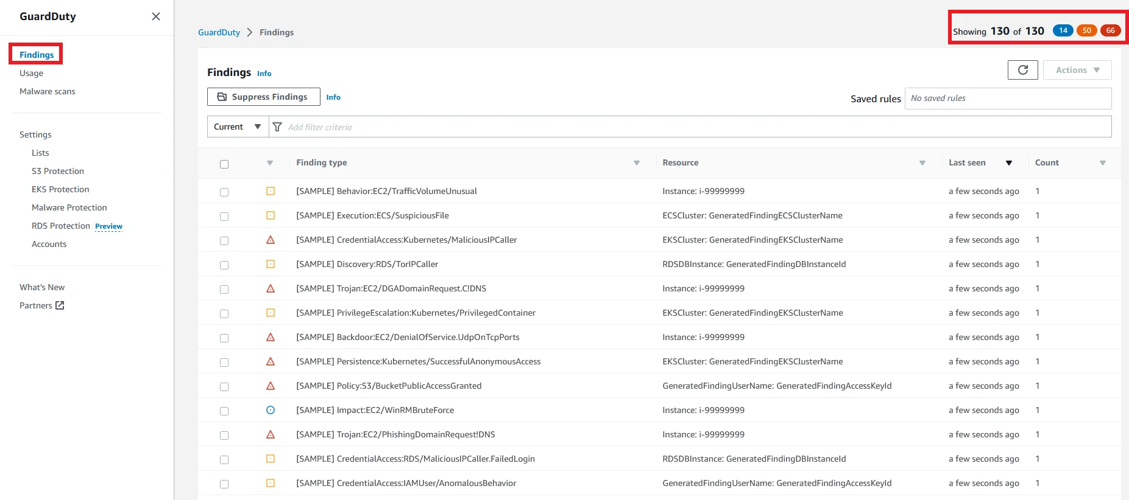This screenshot has width=1129, height=500.
Task: Tick the PrivilegedContainer row checkbox
Action: [224, 314]
